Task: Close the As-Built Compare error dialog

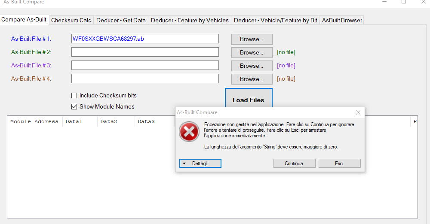Action: coord(358,112)
